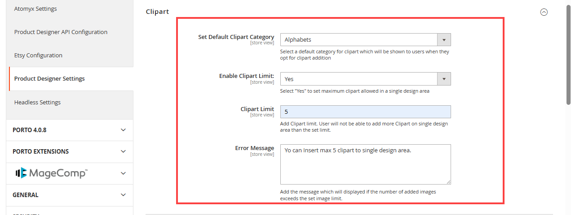Open the Enable Clipart Limit dropdown
571x215 pixels.
point(365,79)
